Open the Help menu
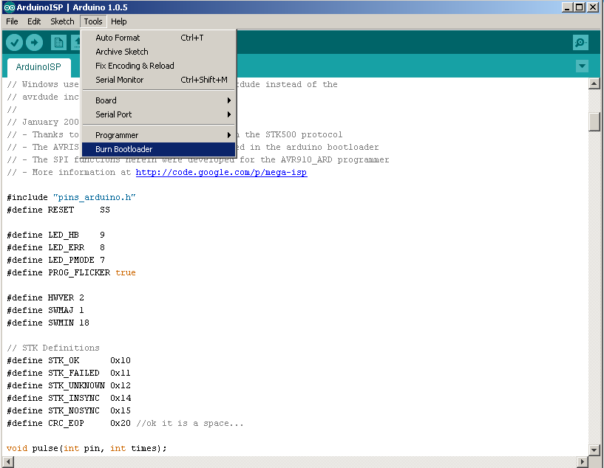The image size is (604, 468). pyautogui.click(x=118, y=21)
